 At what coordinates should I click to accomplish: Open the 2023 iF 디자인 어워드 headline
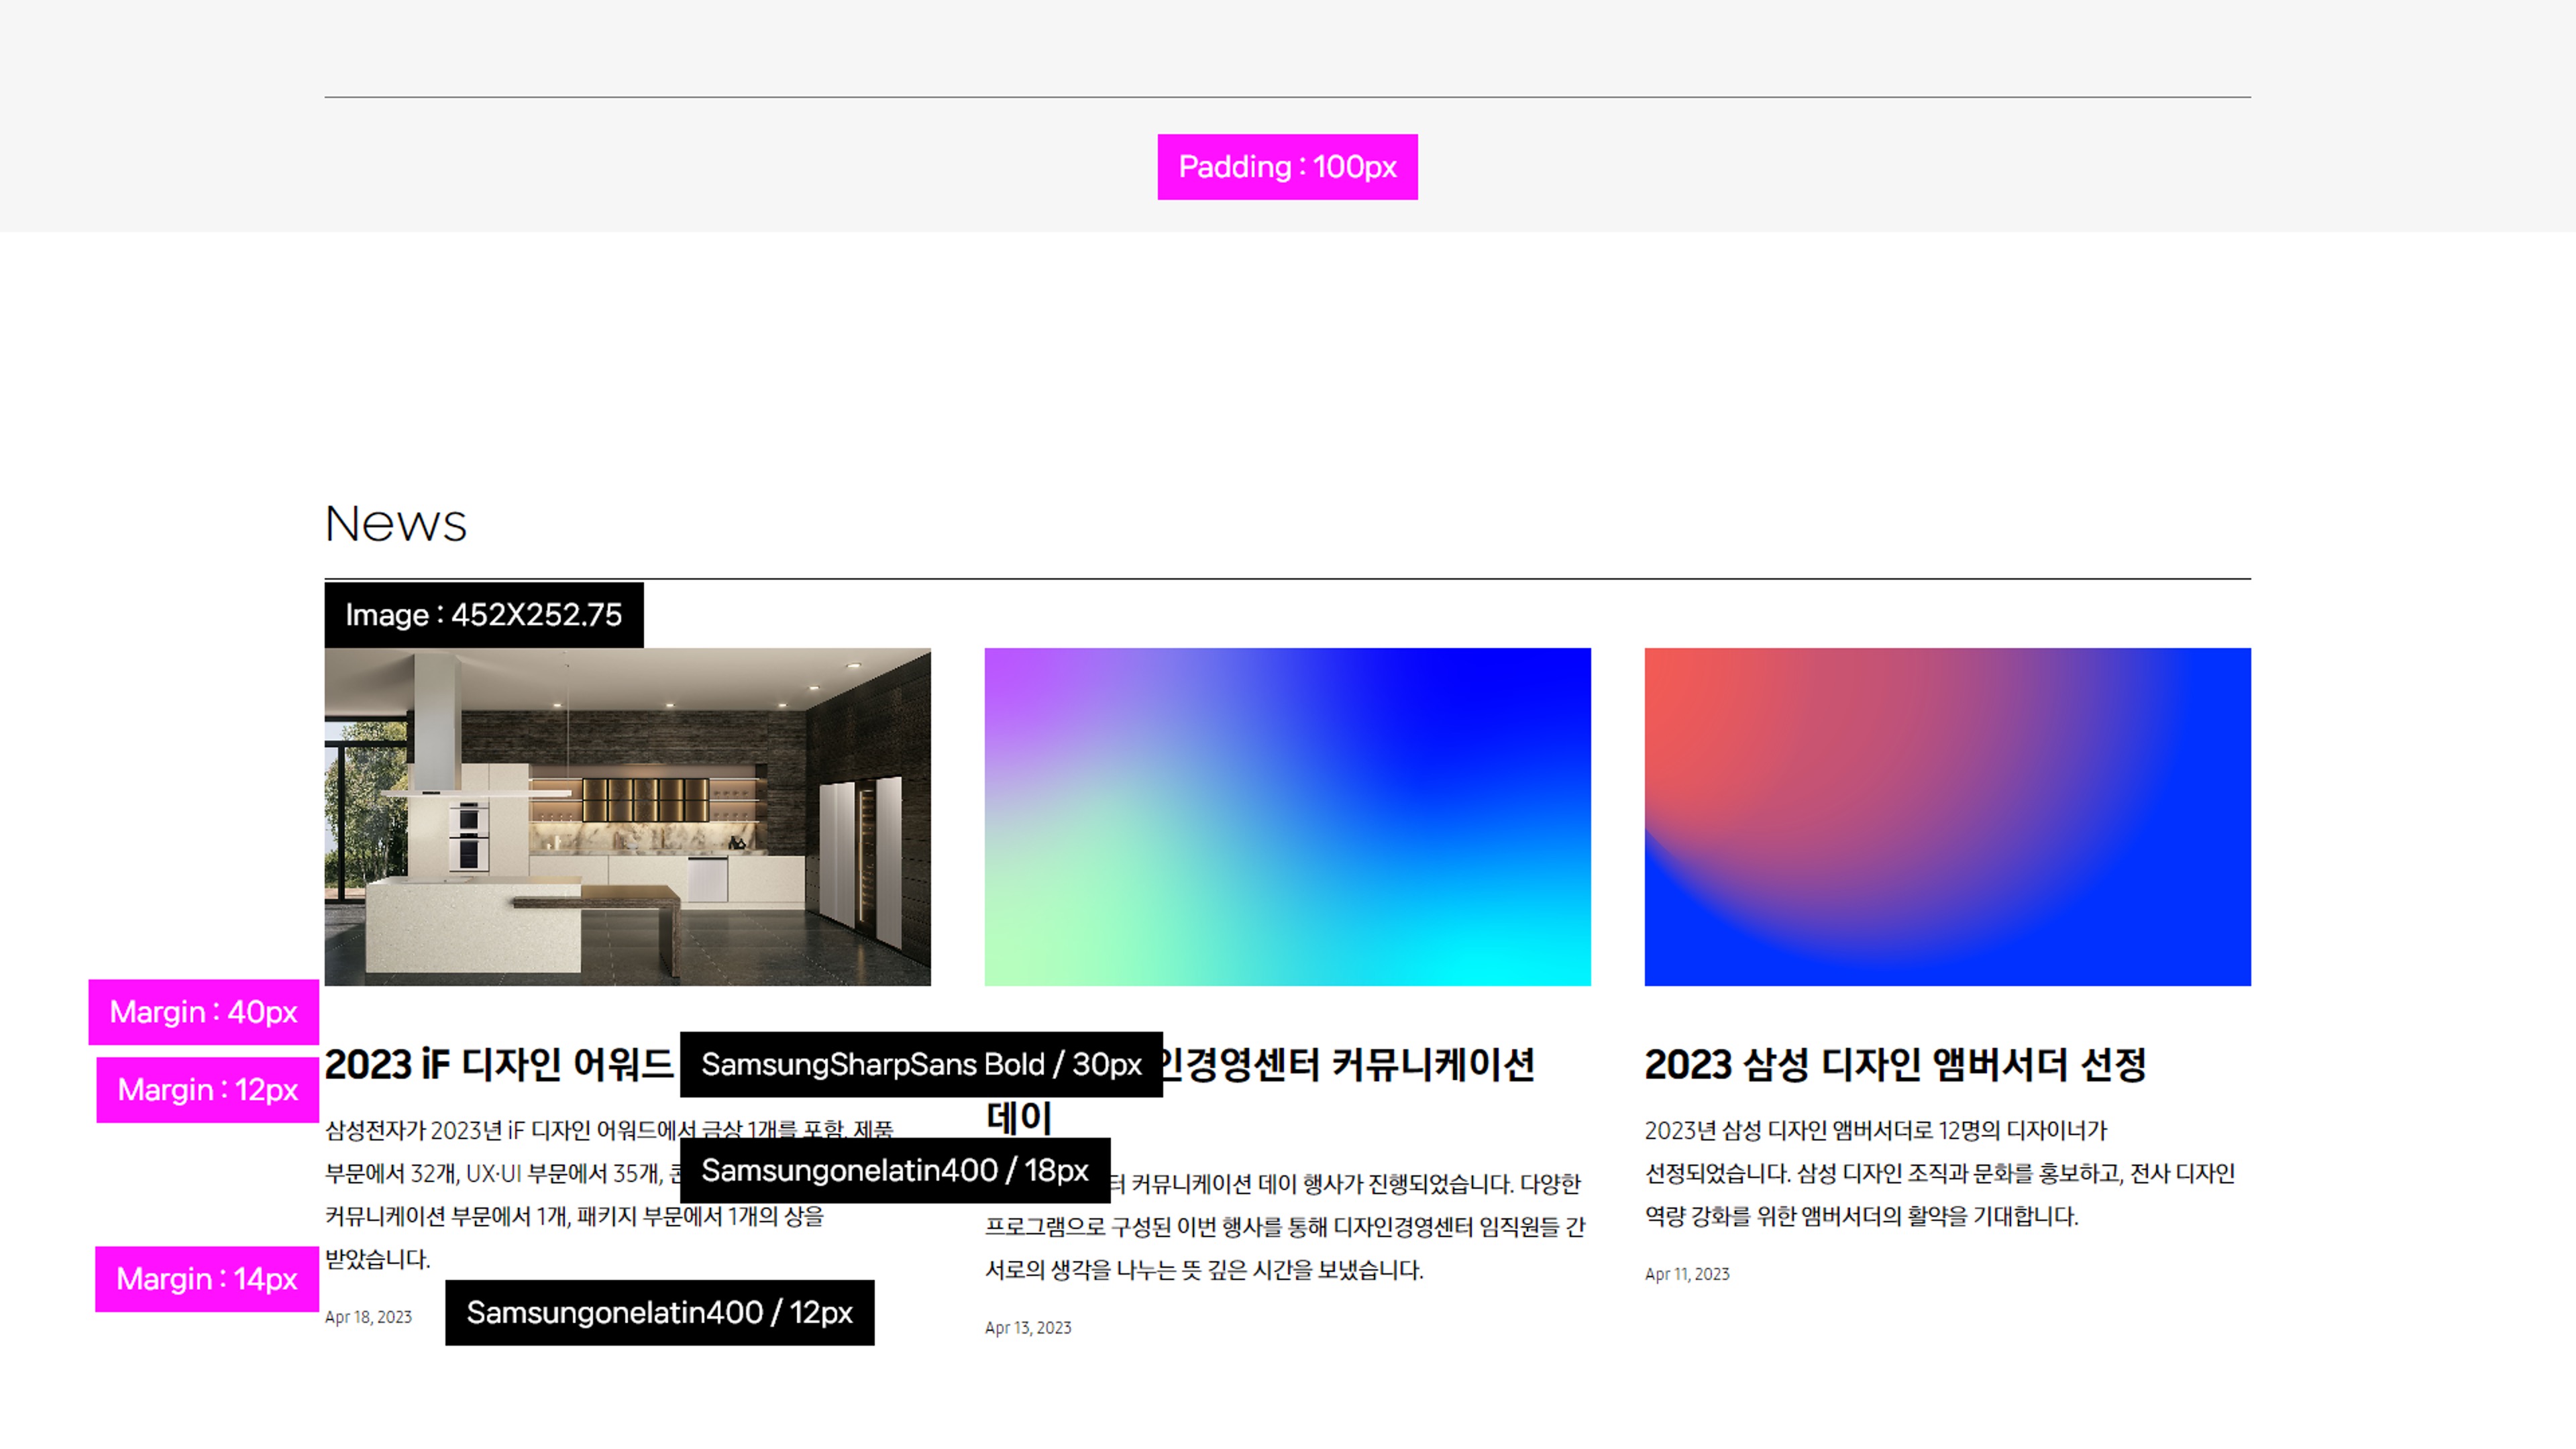(x=498, y=1064)
